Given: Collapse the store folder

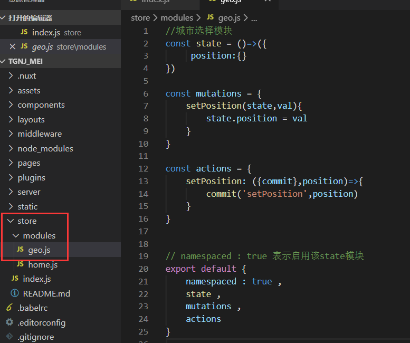Looking at the screenshot, I should 11,221.
